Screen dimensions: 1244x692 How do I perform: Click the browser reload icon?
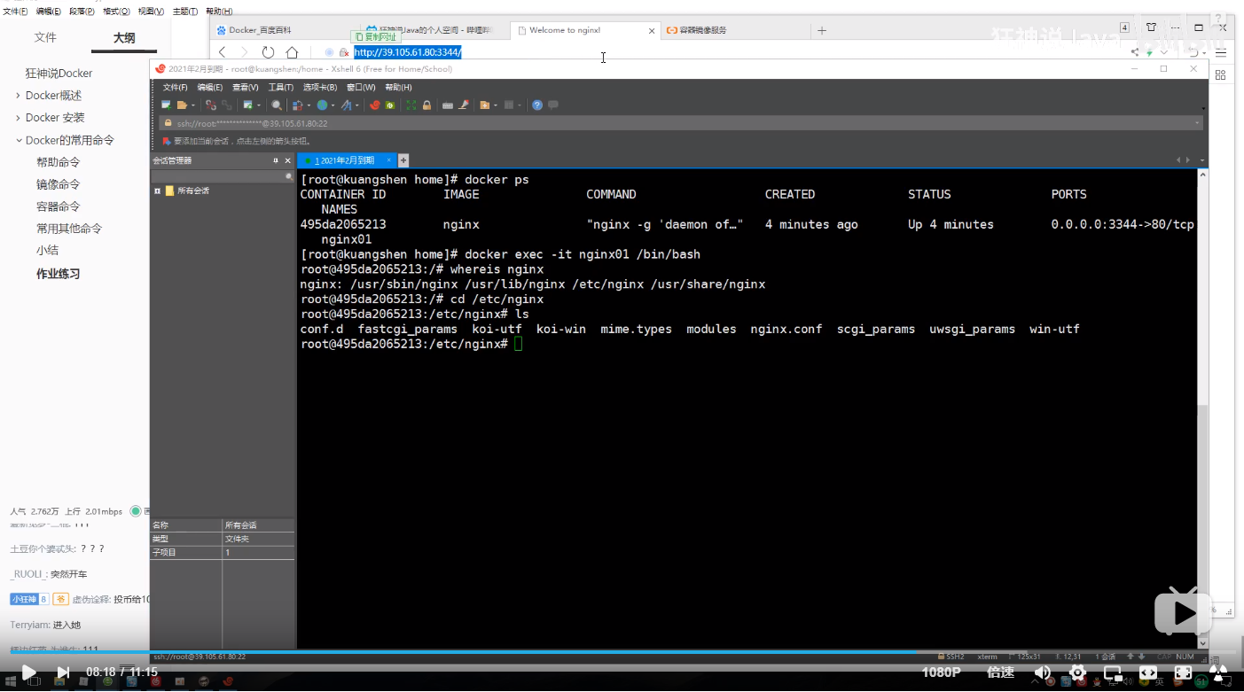pos(268,52)
